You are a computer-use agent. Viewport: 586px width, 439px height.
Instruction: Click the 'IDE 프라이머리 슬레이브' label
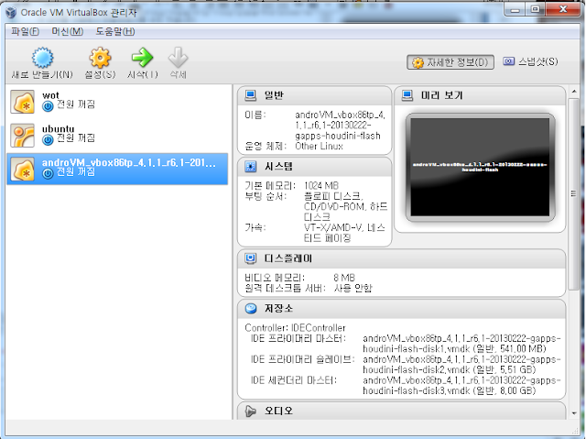tap(303, 359)
